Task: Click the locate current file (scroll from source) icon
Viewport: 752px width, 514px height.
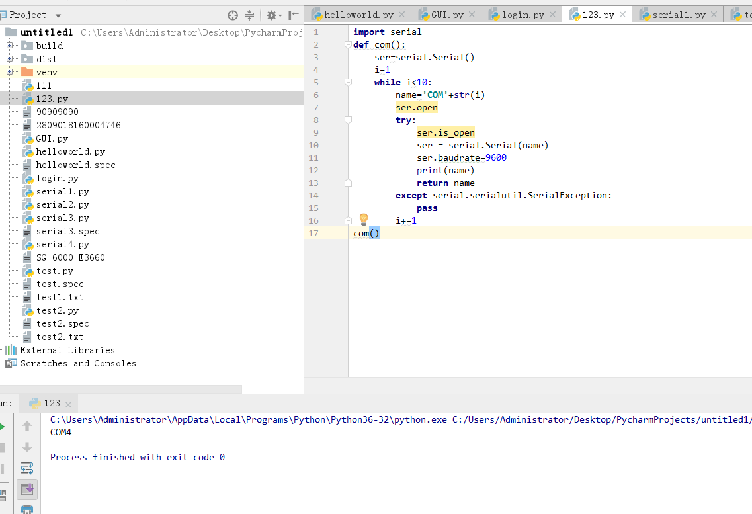Action: point(232,15)
